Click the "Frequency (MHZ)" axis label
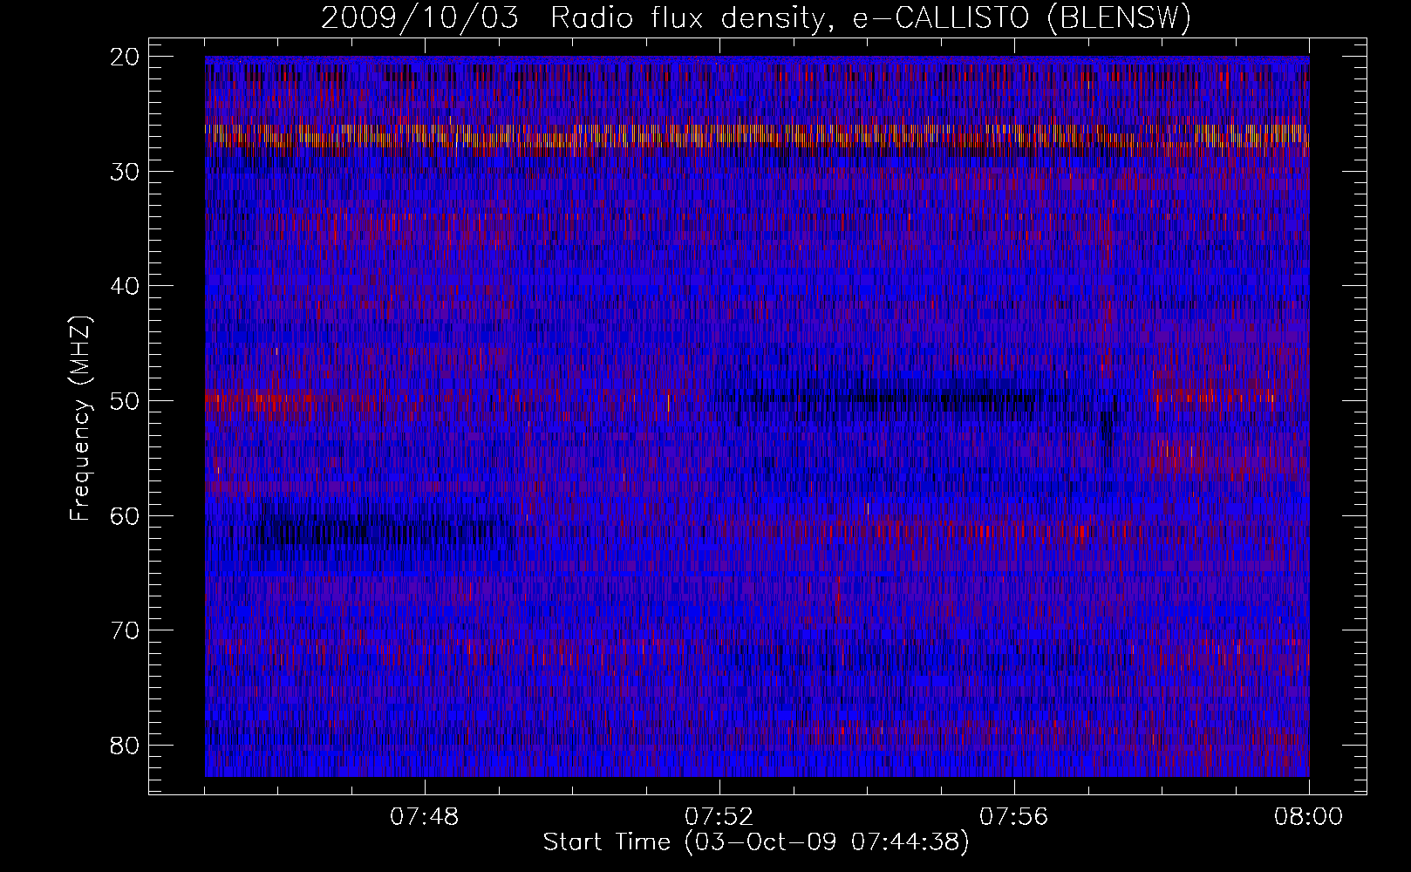 80,419
